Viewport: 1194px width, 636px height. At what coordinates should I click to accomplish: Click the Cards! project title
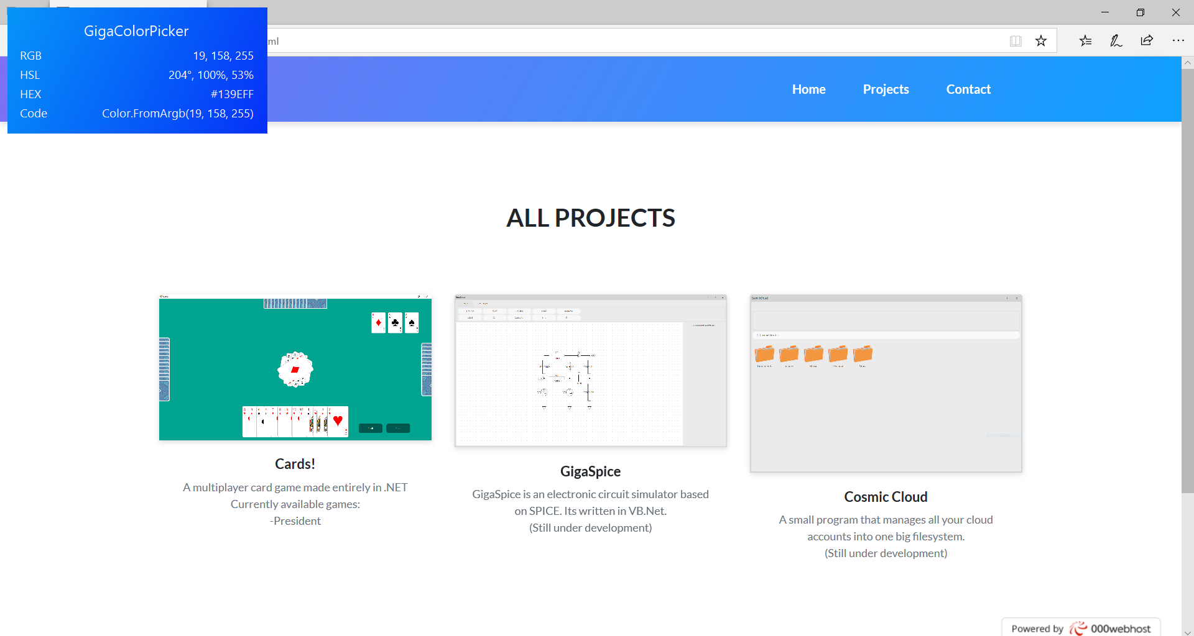pyautogui.click(x=295, y=464)
